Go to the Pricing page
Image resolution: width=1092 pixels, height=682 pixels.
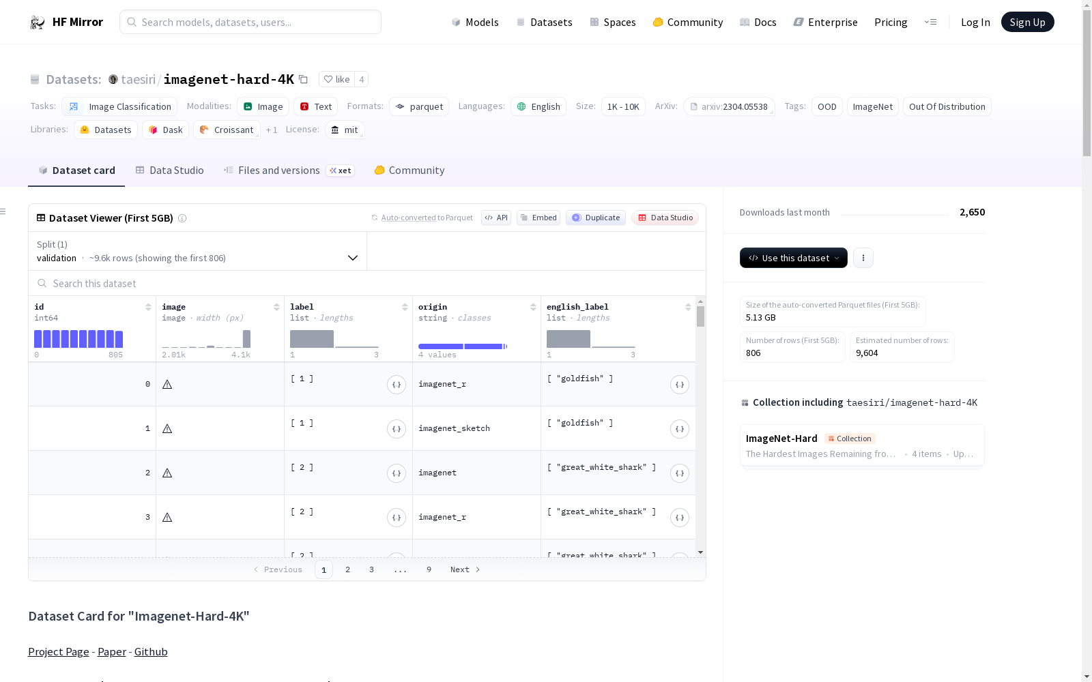point(891,23)
